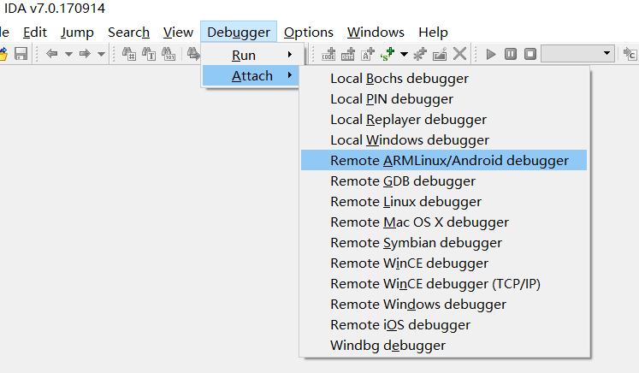Select Remote Linux debugger

[444, 201]
